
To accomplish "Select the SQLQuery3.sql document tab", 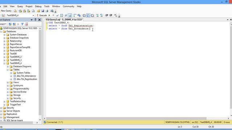I will point(64,19).
